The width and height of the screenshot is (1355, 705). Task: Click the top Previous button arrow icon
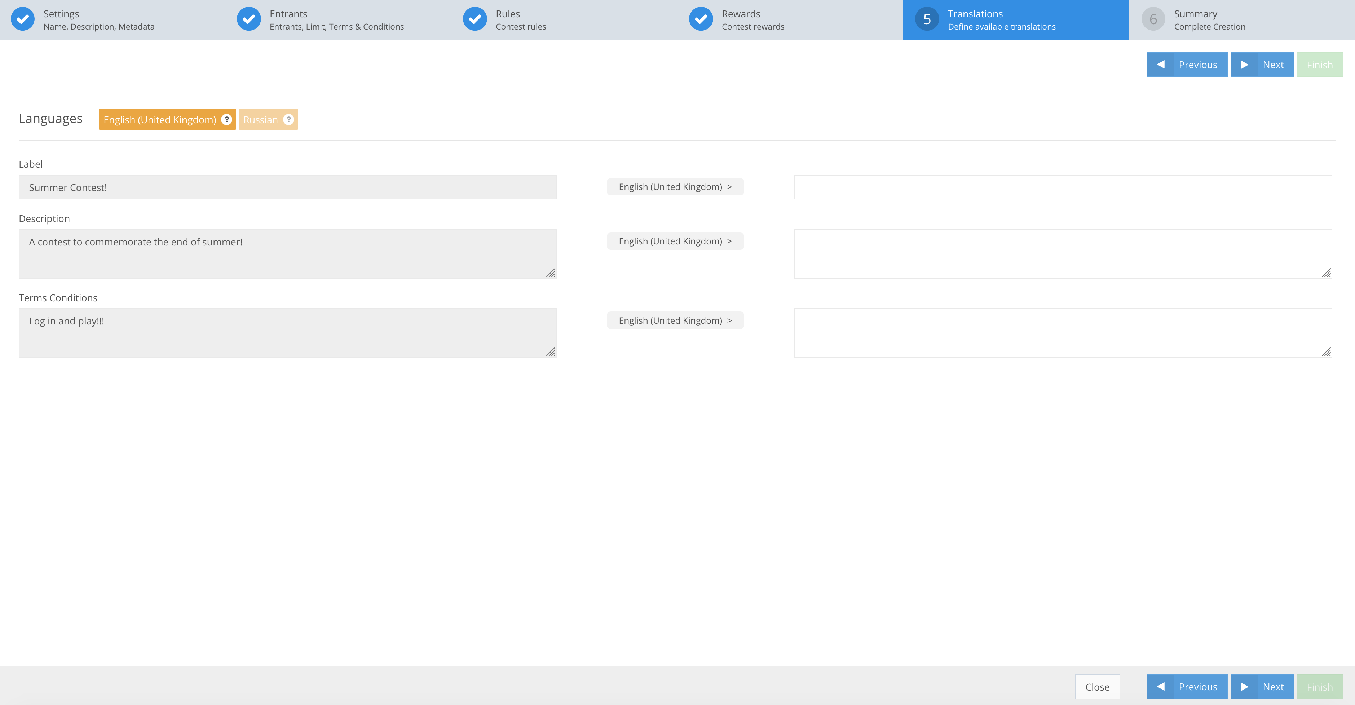tap(1160, 65)
